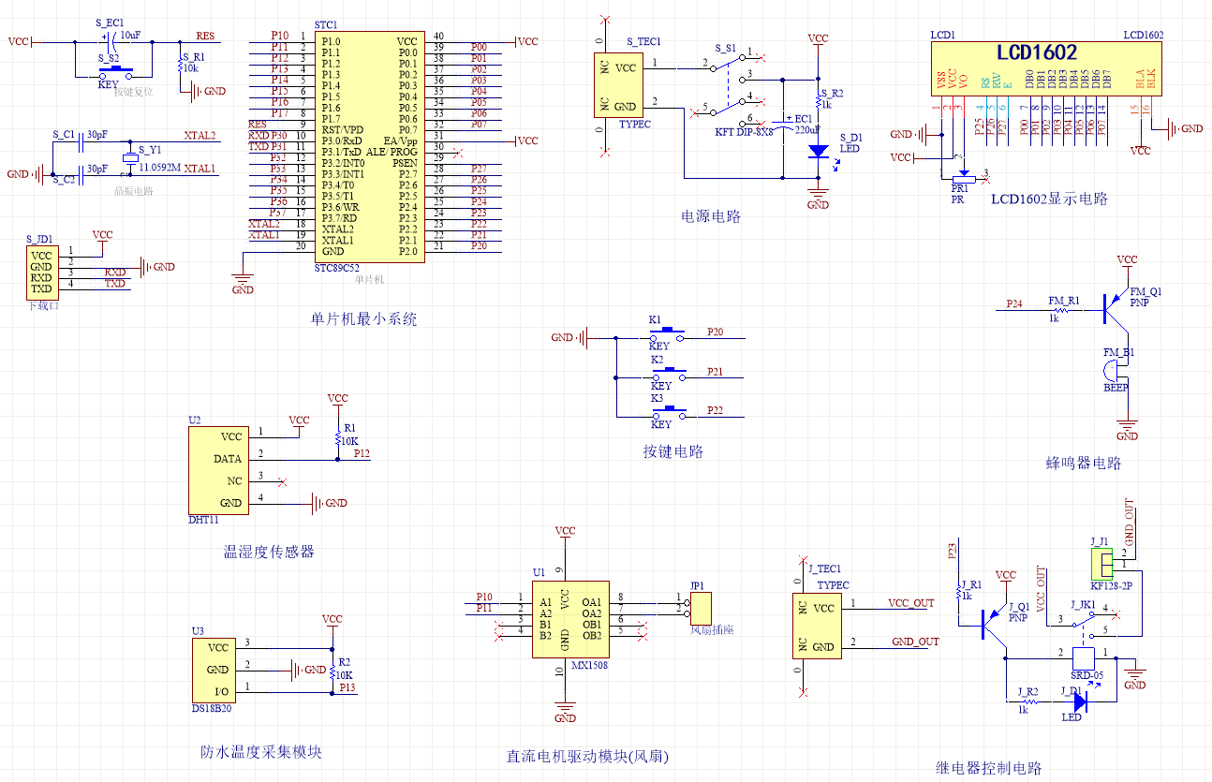The width and height of the screenshot is (1212, 782).
Task: Click the 'VCC_OUT' net label on J_TEC1
Action: tap(910, 603)
